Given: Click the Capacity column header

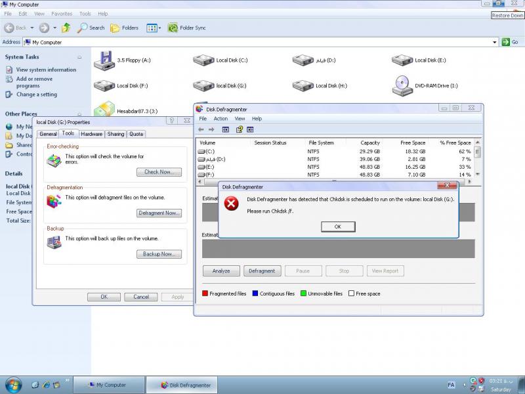Looking at the screenshot, I should 365,142.
